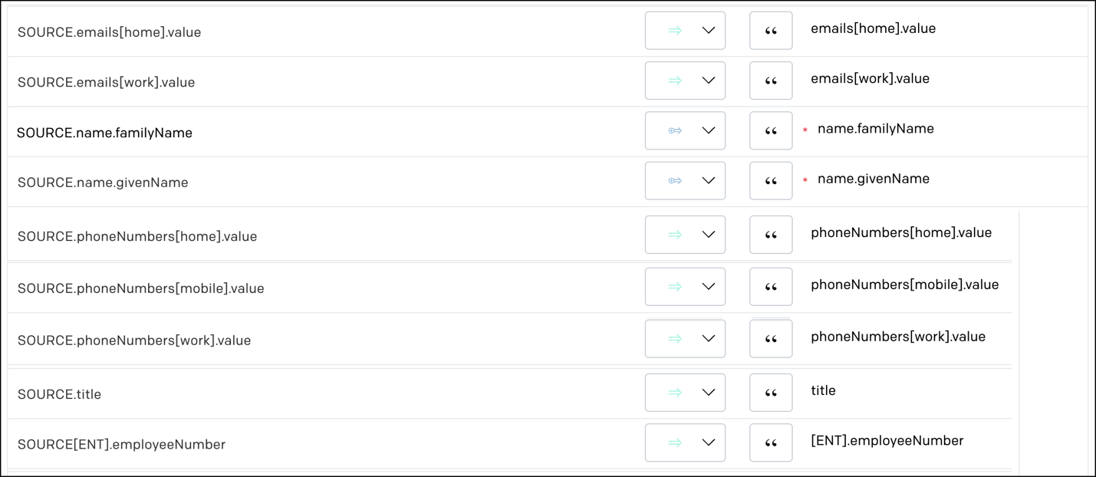Image resolution: width=1096 pixels, height=477 pixels.
Task: Click the quote button for emails[work].value
Action: (771, 81)
